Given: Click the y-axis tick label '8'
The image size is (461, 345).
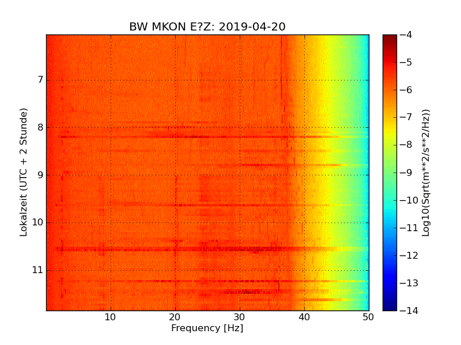Looking at the screenshot, I should (x=40, y=127).
